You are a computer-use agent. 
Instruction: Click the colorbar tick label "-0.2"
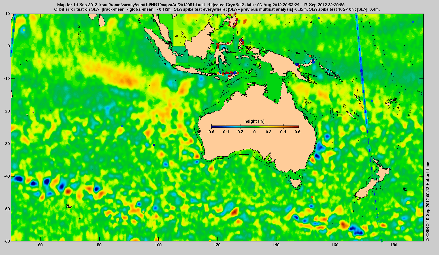click(x=240, y=132)
